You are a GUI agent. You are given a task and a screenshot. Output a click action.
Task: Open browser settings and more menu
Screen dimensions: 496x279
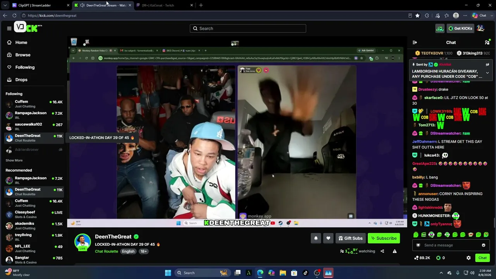click(x=465, y=15)
